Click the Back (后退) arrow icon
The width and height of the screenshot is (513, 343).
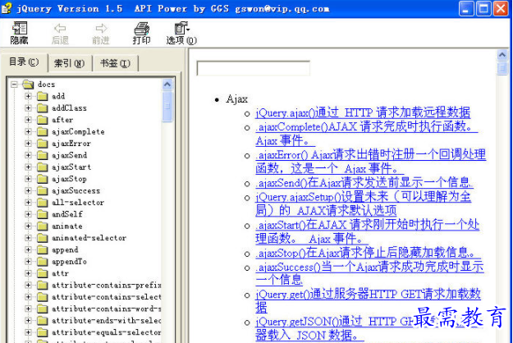click(x=60, y=29)
